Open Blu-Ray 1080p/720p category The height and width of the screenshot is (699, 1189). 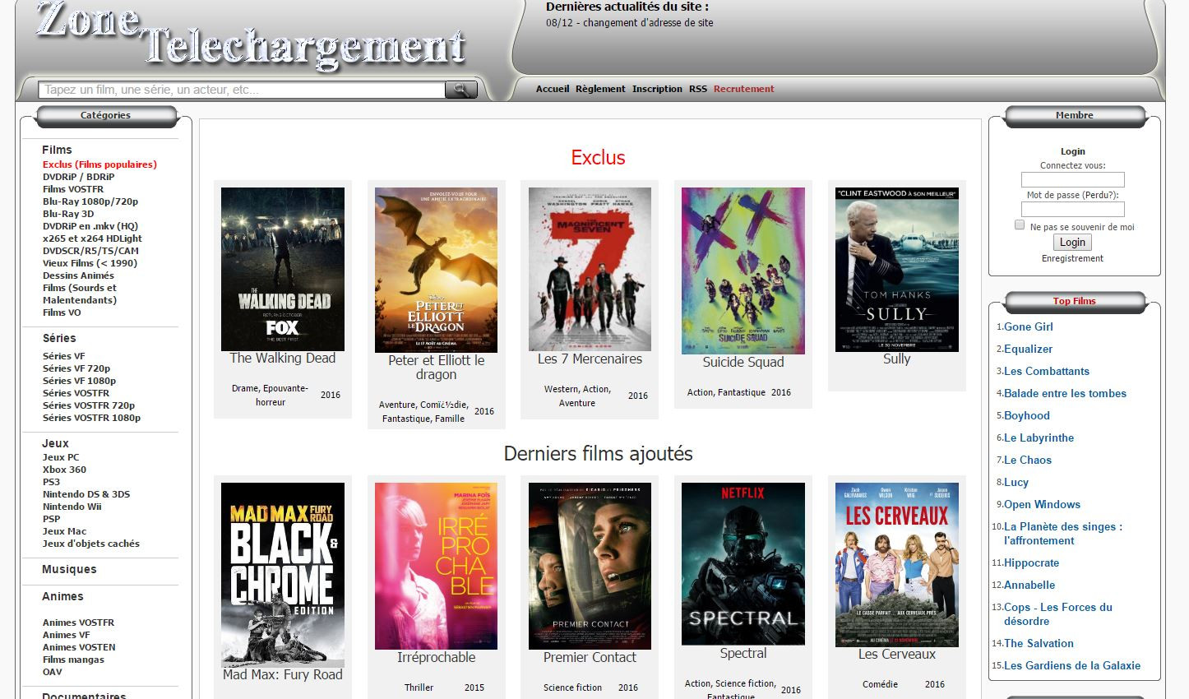tap(90, 201)
